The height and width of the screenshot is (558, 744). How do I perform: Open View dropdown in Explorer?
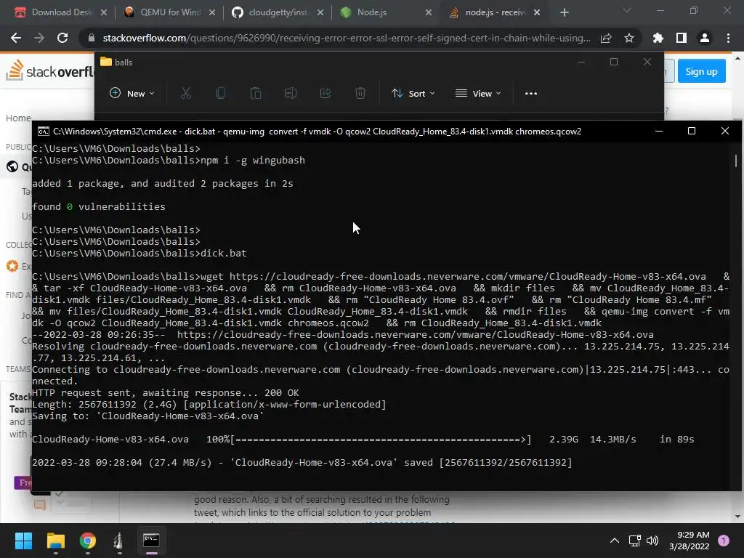(478, 94)
